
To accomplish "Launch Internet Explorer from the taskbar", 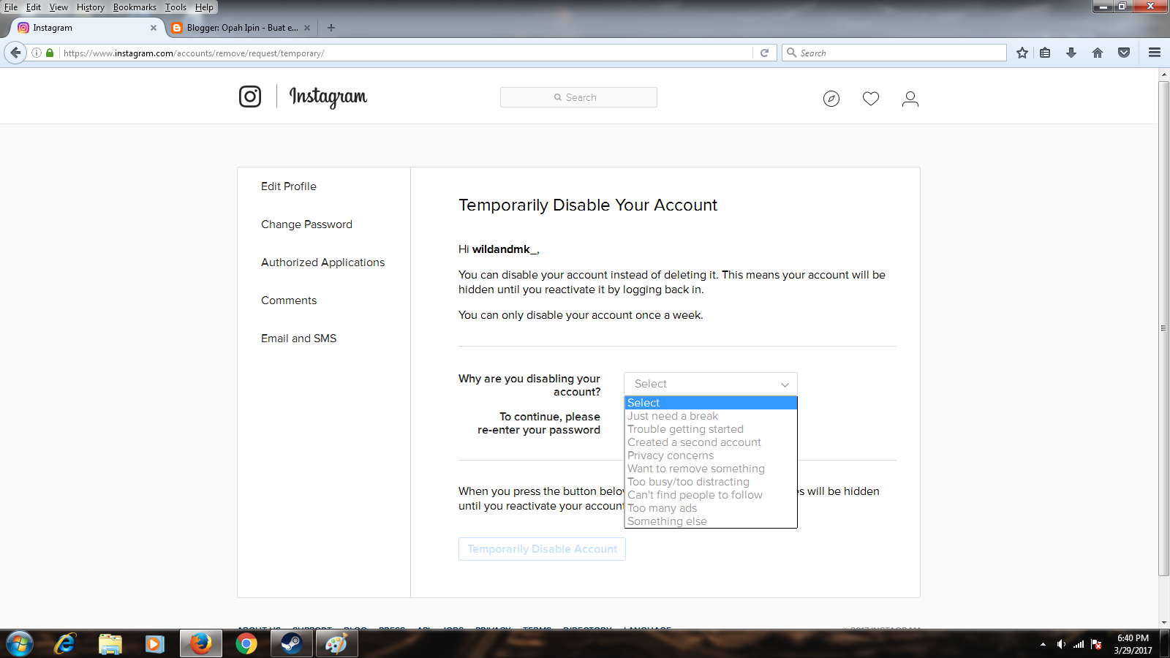I will 65,644.
